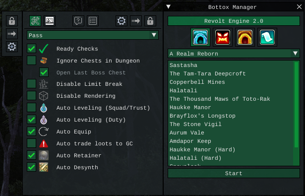Screen dimensions: 305x196
Task: Expand the A Realm Reborn dropdown
Action: point(234,54)
